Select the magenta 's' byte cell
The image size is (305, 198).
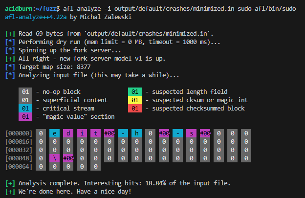[x=192, y=133]
